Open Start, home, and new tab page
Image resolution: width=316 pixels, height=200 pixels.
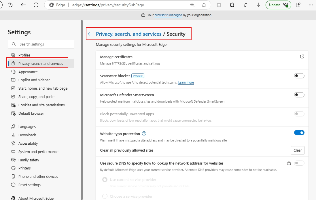coord(41,88)
